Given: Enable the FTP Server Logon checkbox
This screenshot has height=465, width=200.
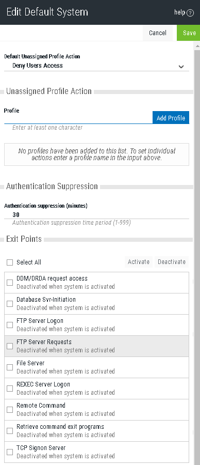Looking at the screenshot, I should pos(10,325).
